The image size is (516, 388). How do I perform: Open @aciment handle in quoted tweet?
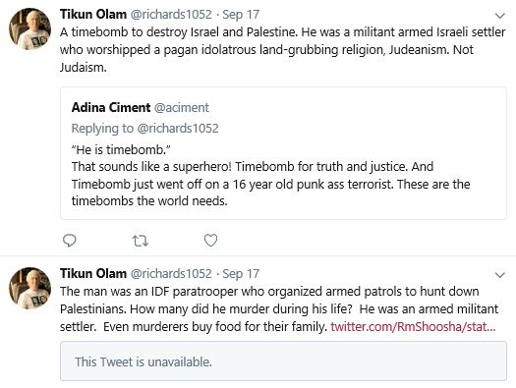coord(182,107)
